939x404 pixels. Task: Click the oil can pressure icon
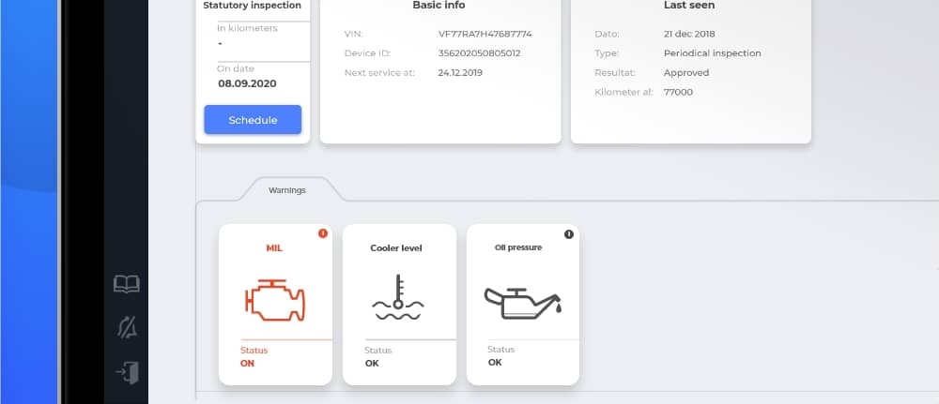coord(522,303)
